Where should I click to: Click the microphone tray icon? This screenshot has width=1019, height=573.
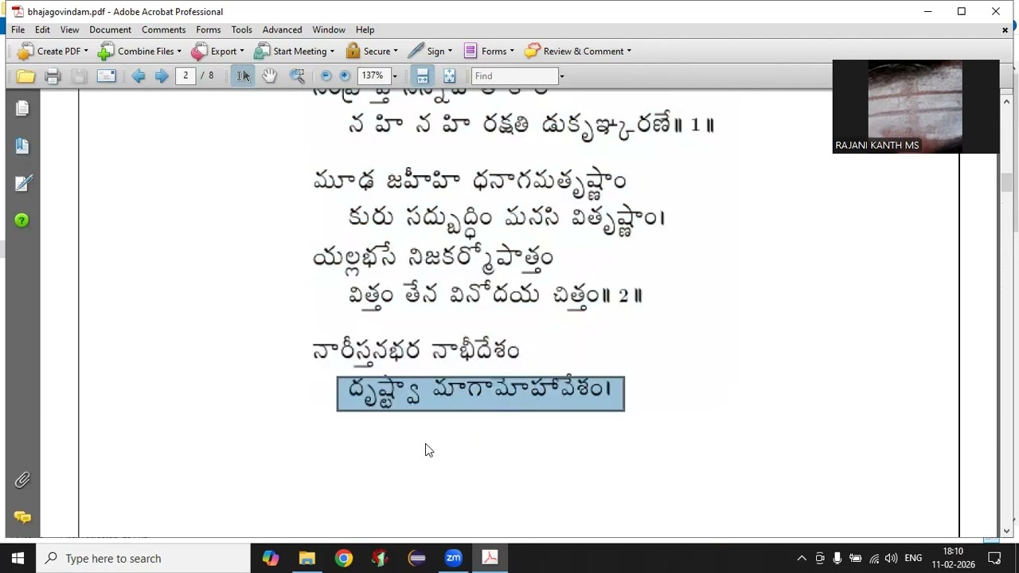(x=837, y=558)
